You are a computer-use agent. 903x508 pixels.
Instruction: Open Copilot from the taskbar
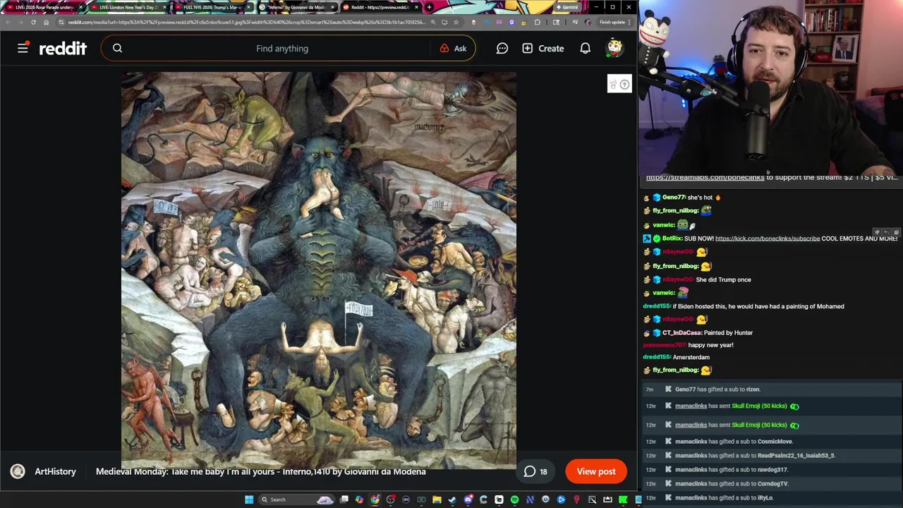coord(359,500)
